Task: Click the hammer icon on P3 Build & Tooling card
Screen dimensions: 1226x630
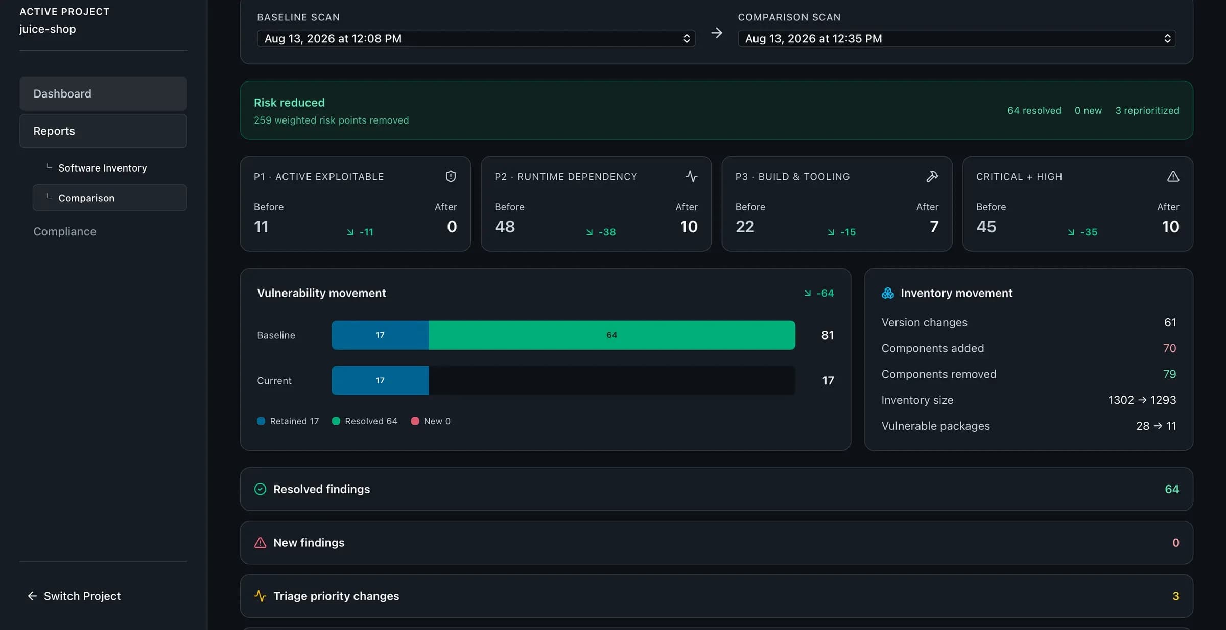Action: click(932, 176)
